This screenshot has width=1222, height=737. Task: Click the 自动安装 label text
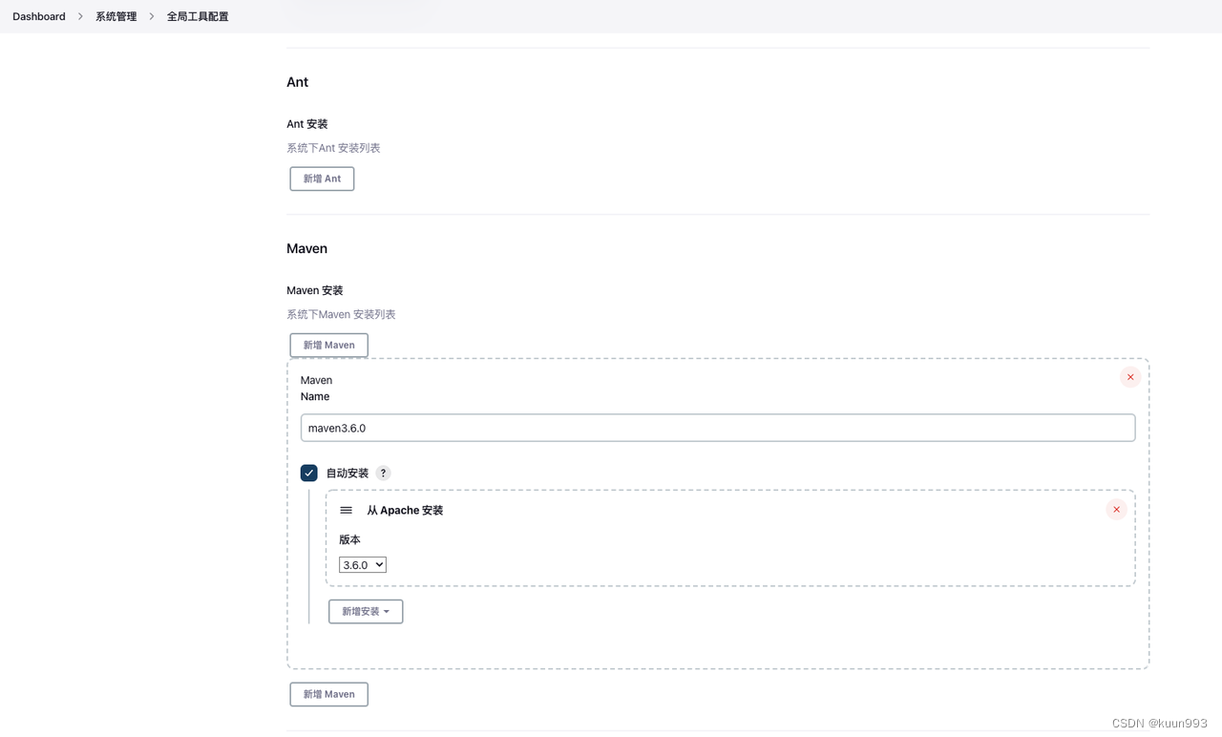pos(347,474)
